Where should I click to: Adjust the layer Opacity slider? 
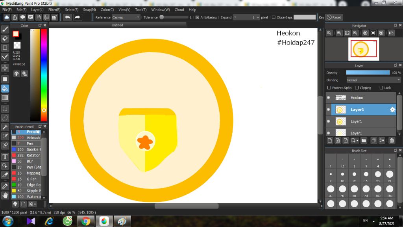pos(368,73)
